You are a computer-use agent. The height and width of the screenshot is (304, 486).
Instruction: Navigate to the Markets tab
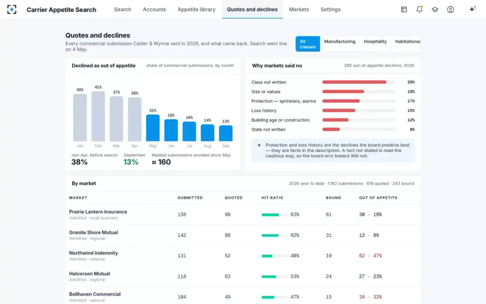tap(299, 9)
